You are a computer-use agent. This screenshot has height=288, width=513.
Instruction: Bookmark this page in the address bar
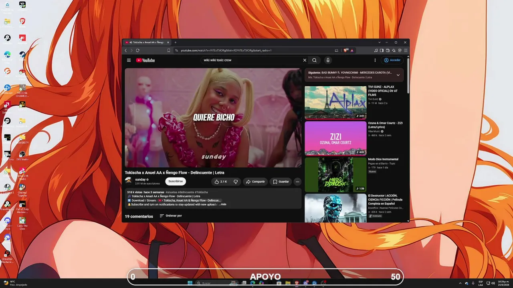(169, 50)
